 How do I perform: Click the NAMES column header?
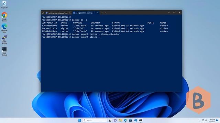[163, 23]
